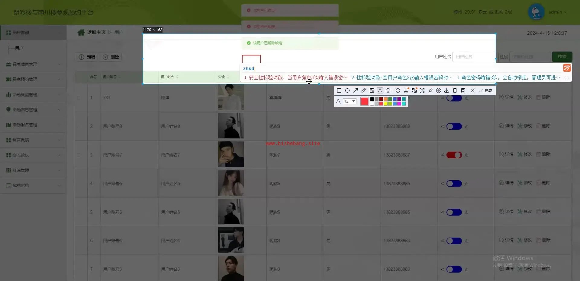This screenshot has width=580, height=281.
Task: Click the share icon in 用户账号8 row
Action: 442,126
